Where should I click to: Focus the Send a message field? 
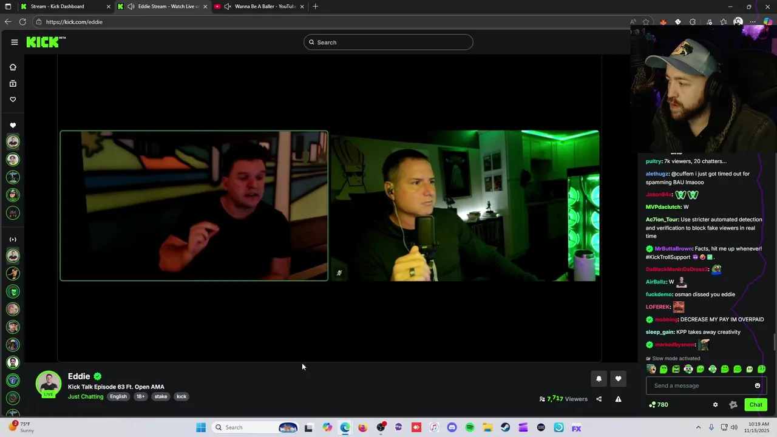tap(707, 385)
